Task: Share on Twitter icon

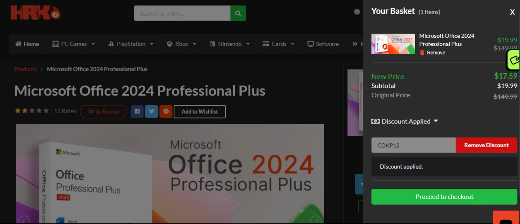Action: pos(151,111)
